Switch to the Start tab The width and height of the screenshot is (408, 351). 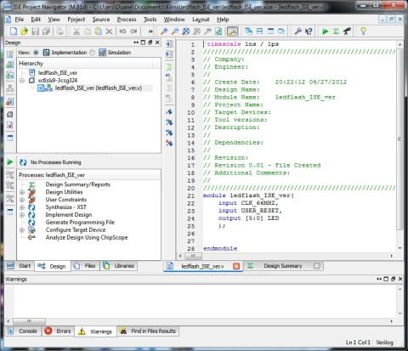(20, 266)
